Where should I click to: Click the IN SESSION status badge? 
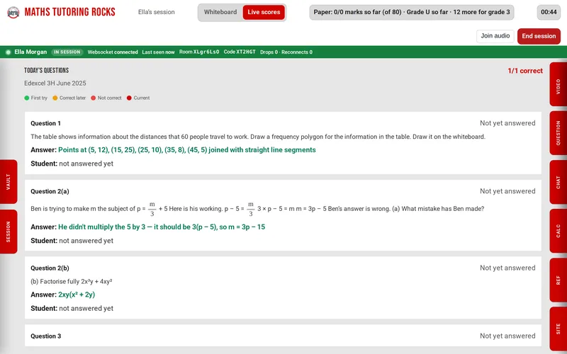[x=67, y=52]
